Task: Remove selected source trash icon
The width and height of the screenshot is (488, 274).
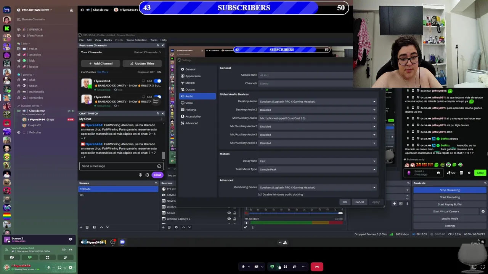Action: point(169,227)
